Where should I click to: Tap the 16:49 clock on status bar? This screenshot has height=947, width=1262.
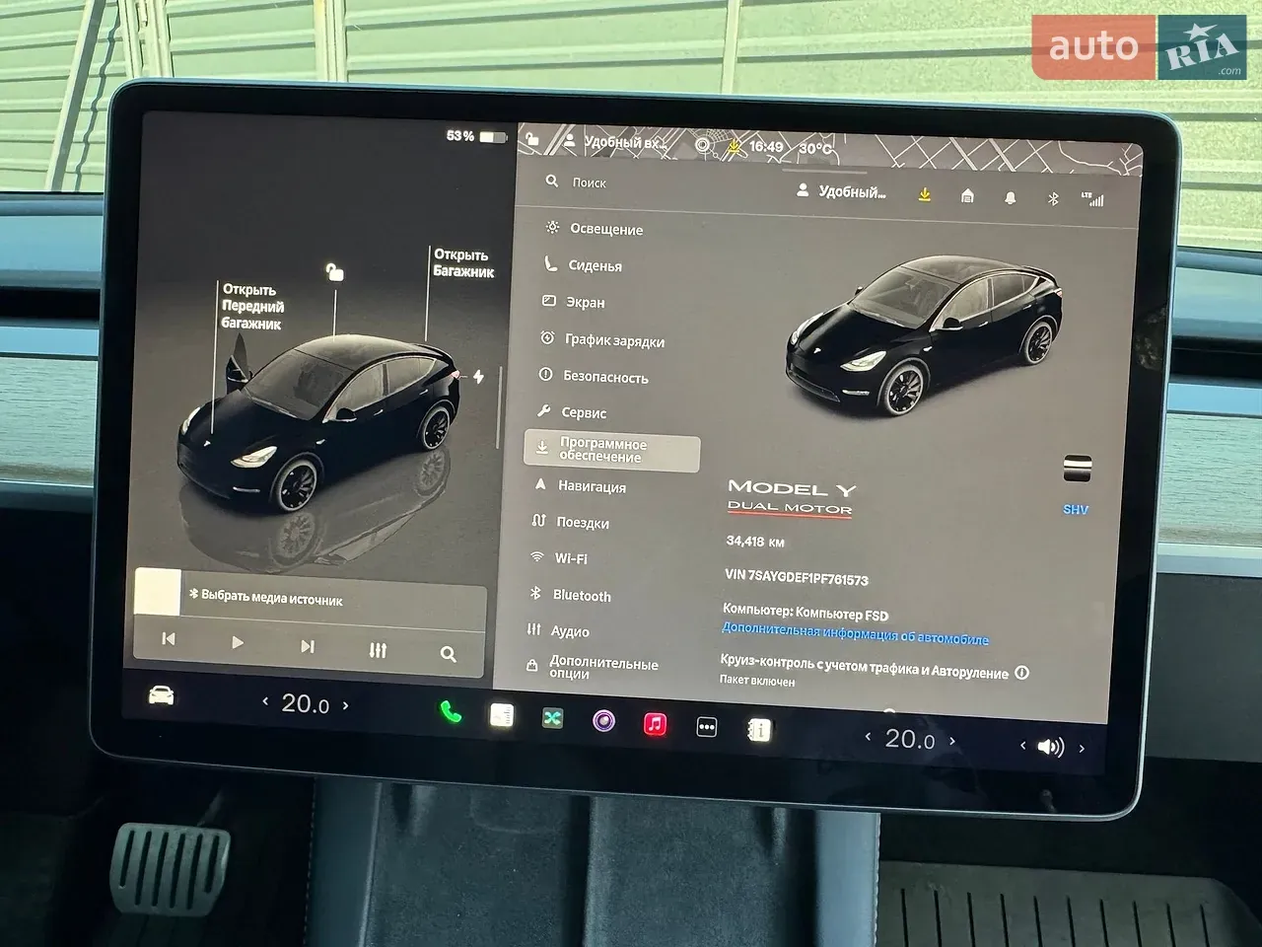tap(765, 147)
